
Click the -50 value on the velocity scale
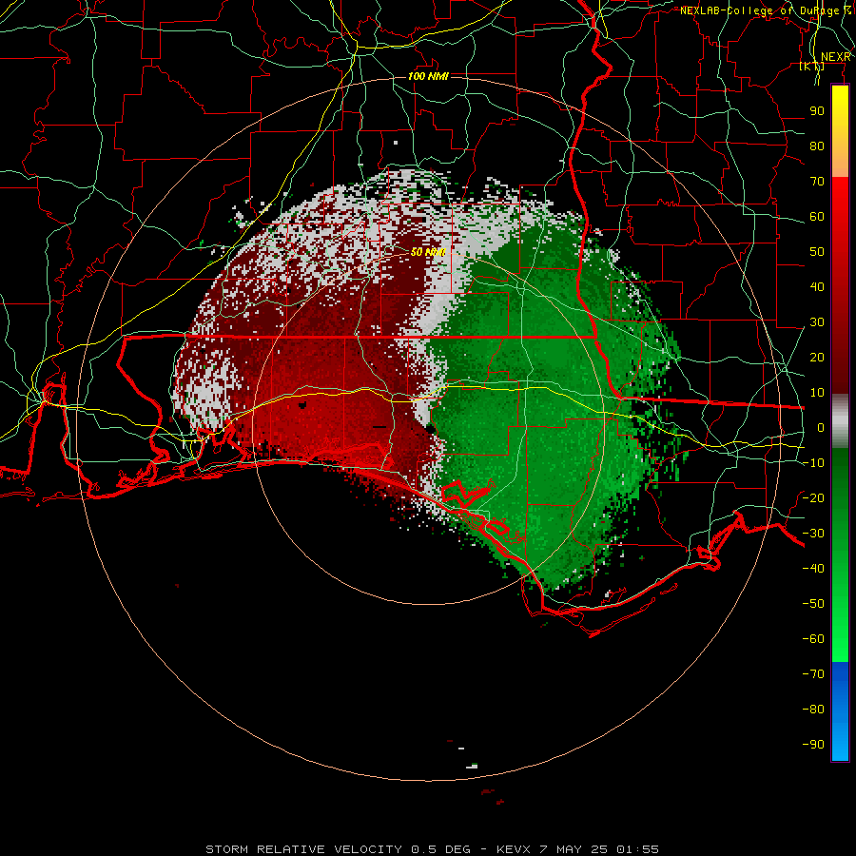pos(813,604)
